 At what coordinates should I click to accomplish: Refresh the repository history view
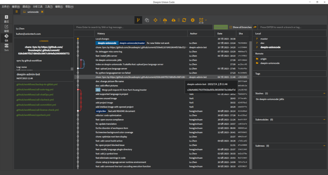point(184,20)
